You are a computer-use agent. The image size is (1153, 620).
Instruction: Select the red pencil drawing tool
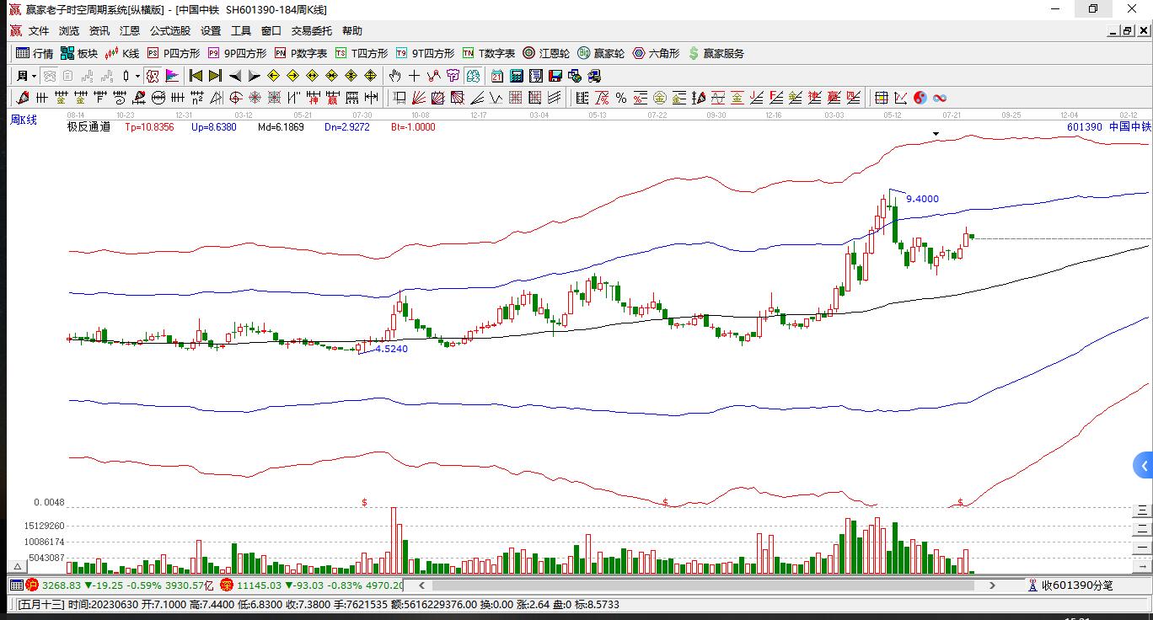click(x=23, y=98)
